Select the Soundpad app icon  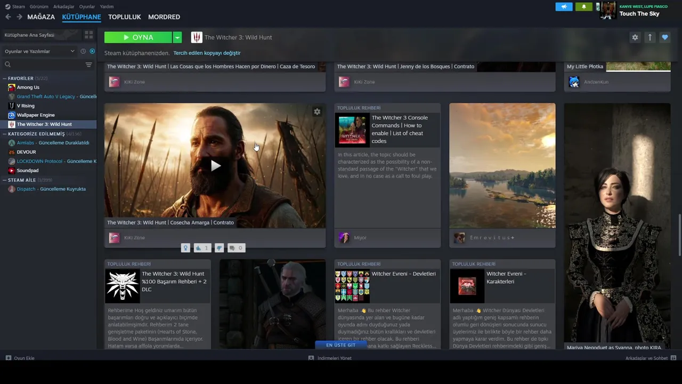pyautogui.click(x=12, y=171)
